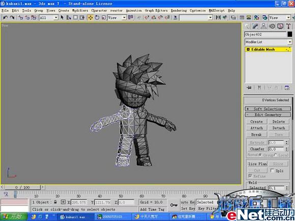The width and height of the screenshot is (295, 221).
Task: Click the Pin Stack icon
Action: [249, 87]
